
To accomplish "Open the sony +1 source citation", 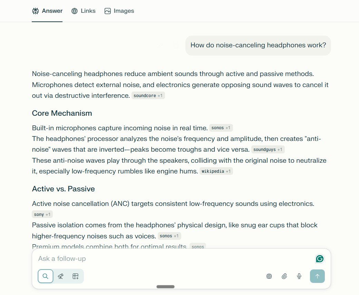I will [x=42, y=215].
